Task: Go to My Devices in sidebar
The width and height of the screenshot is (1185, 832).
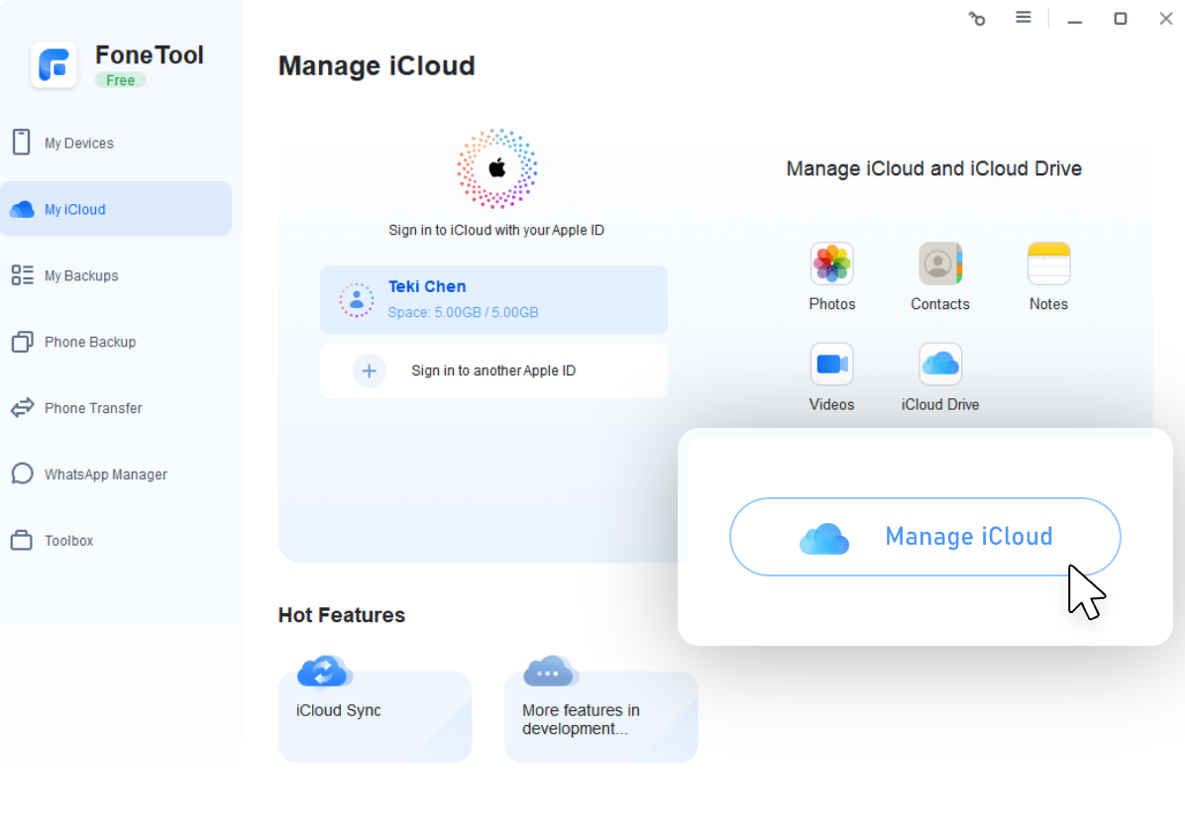Action: click(79, 143)
